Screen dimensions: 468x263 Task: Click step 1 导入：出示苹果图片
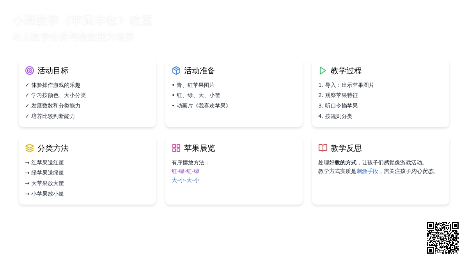coord(346,85)
